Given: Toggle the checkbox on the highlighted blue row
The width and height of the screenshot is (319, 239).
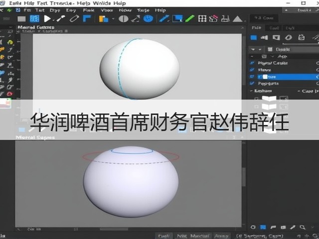Looking at the screenshot, I should [x=252, y=77].
